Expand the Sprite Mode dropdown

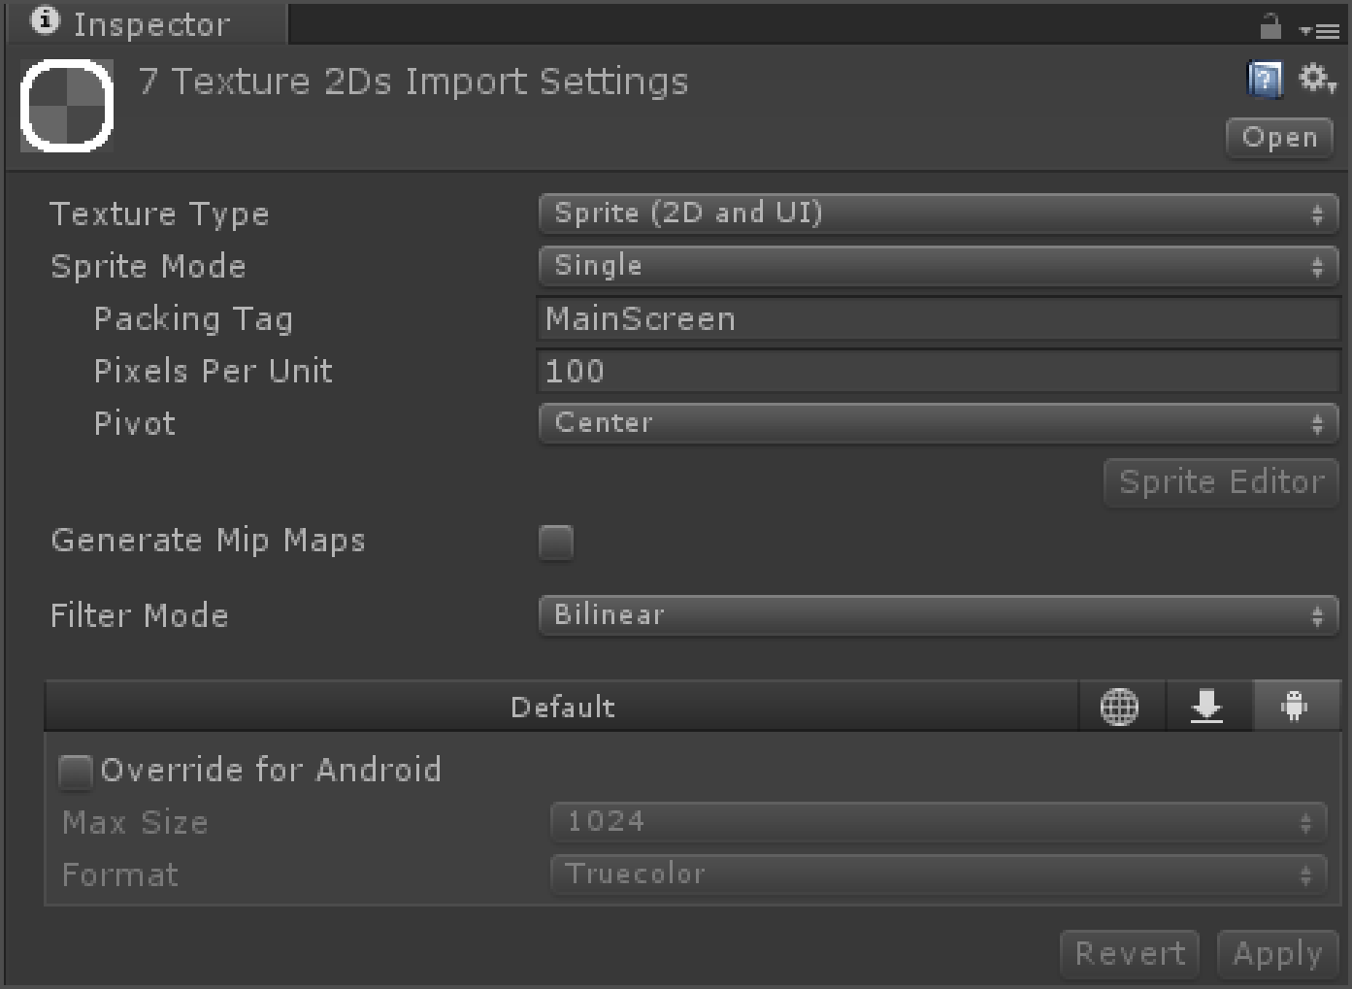click(x=938, y=266)
